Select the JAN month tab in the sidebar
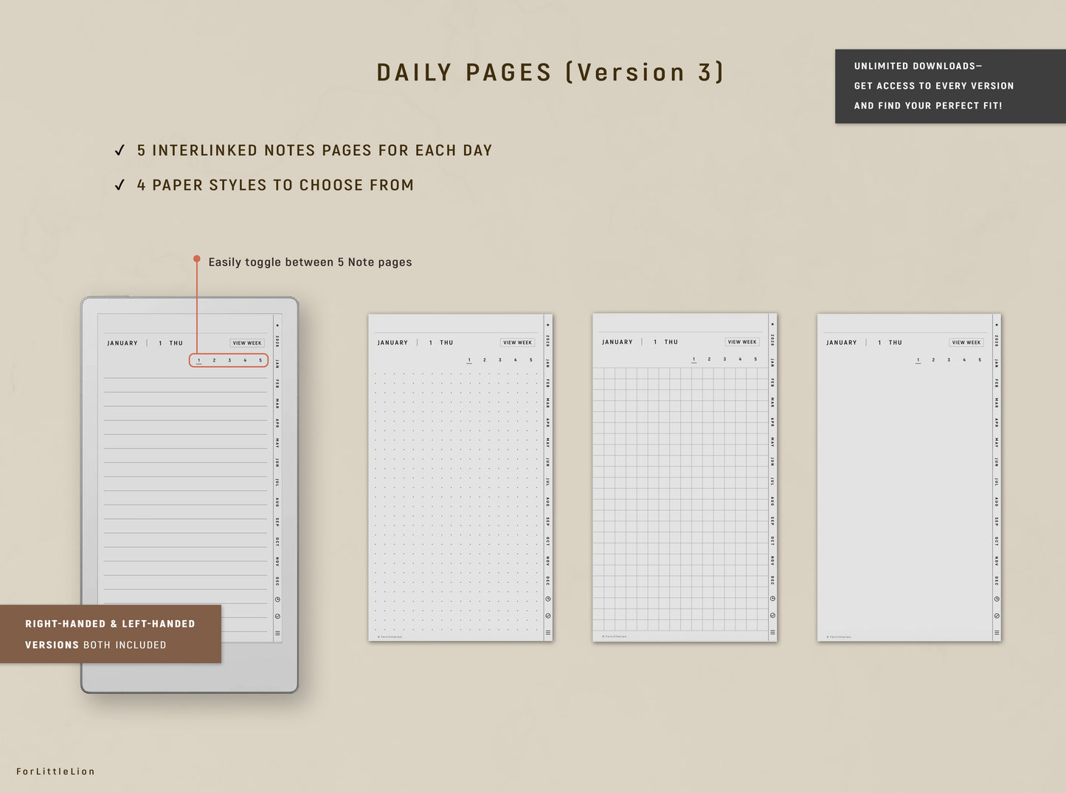The height and width of the screenshot is (793, 1066). (277, 363)
